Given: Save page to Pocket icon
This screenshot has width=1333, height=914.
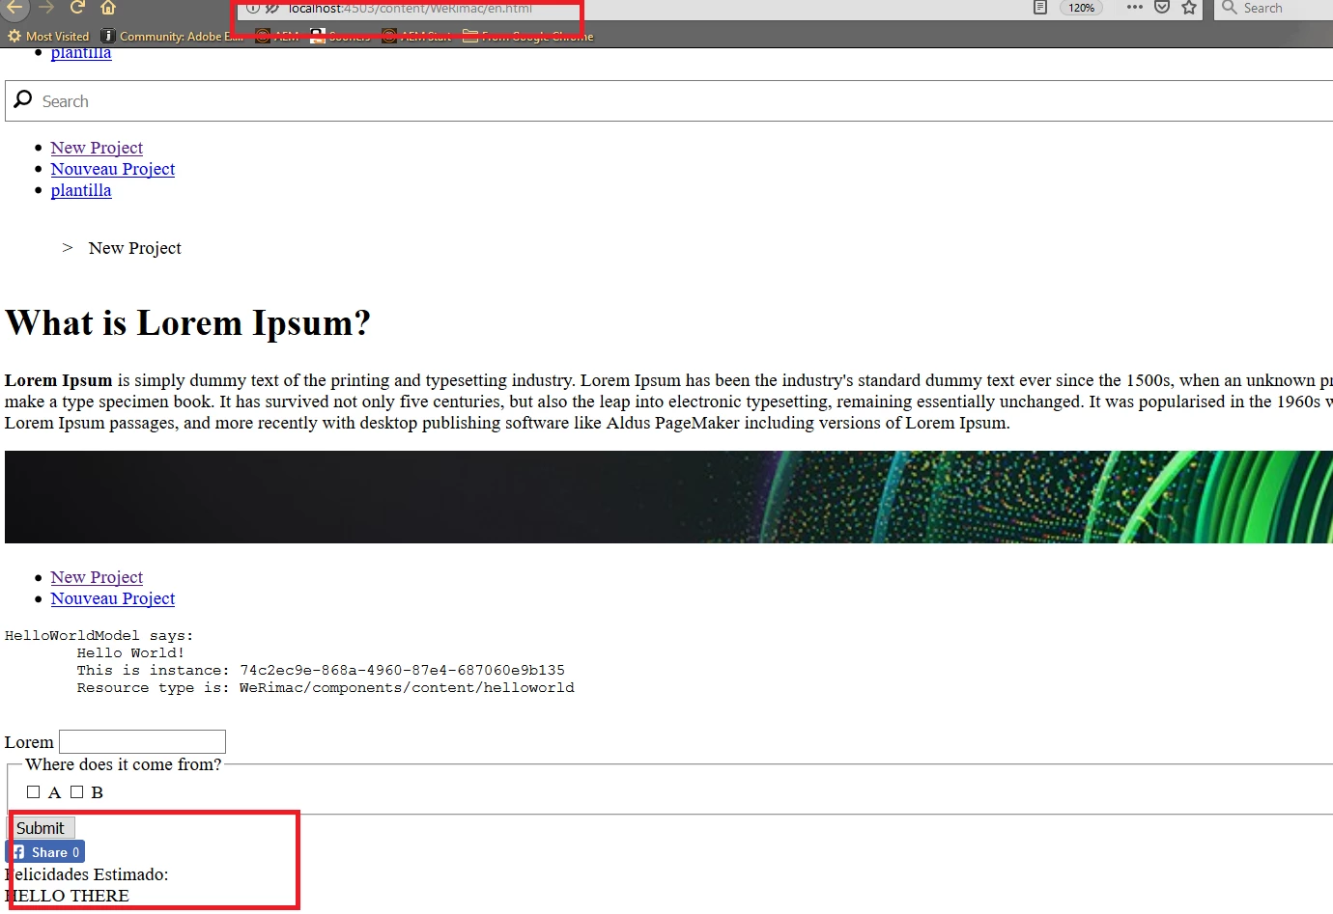Looking at the screenshot, I should pyautogui.click(x=1162, y=7).
